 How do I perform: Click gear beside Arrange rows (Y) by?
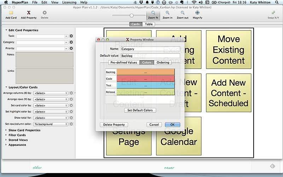71,99
